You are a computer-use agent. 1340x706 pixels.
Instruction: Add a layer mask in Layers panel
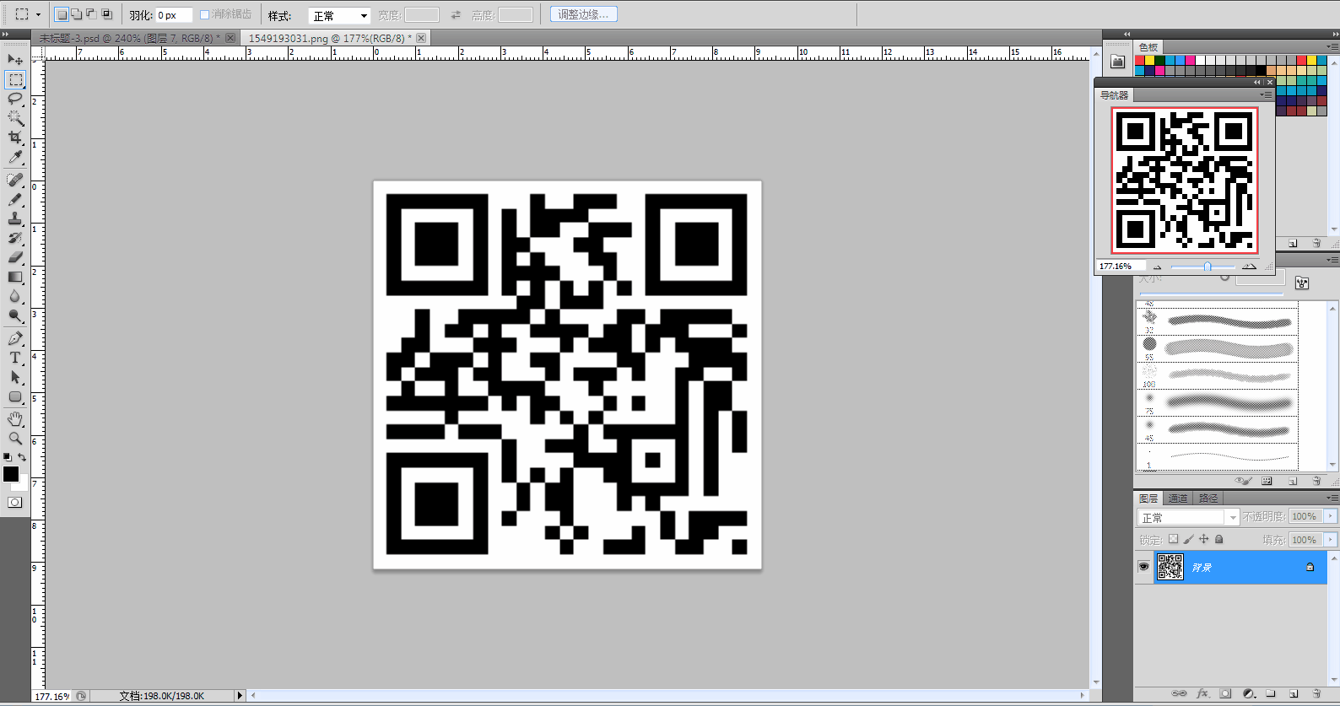1225,694
